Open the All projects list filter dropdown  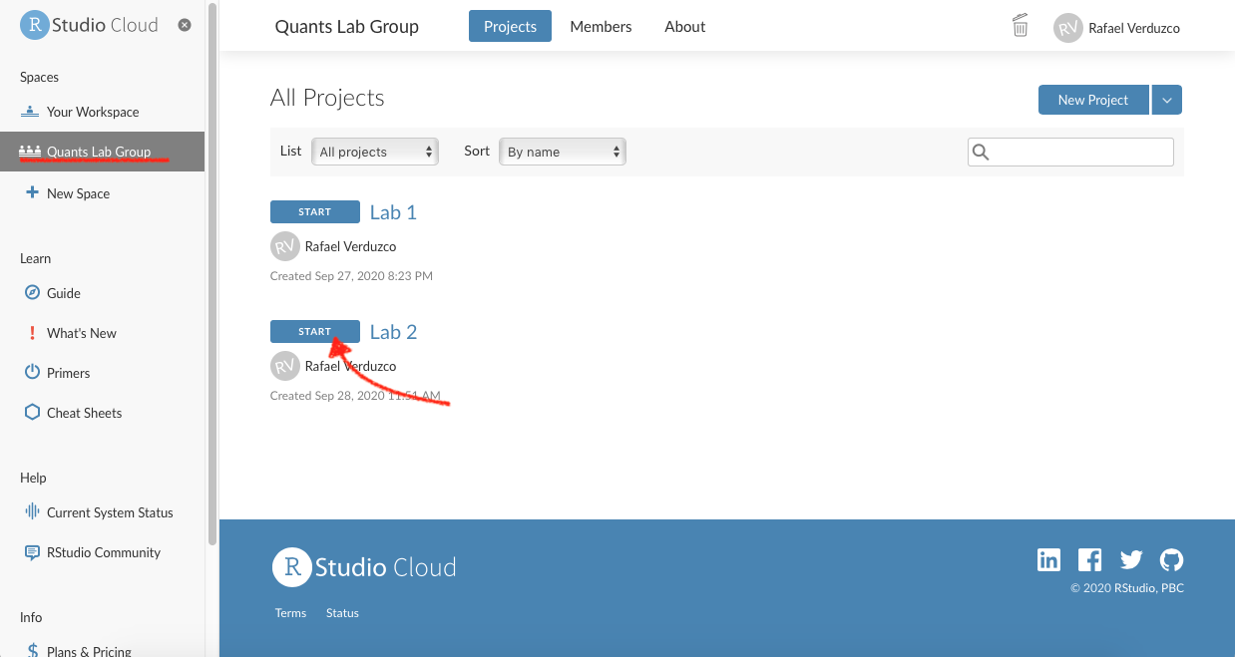pos(375,152)
